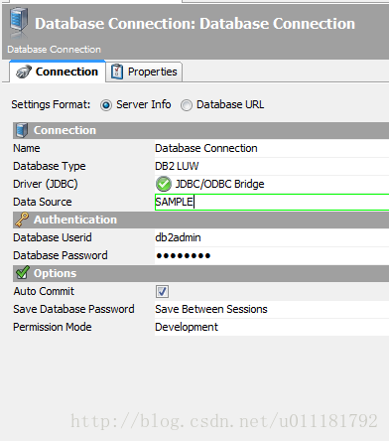The image size is (389, 441).
Task: Click the database server icon in header
Action: (19, 23)
